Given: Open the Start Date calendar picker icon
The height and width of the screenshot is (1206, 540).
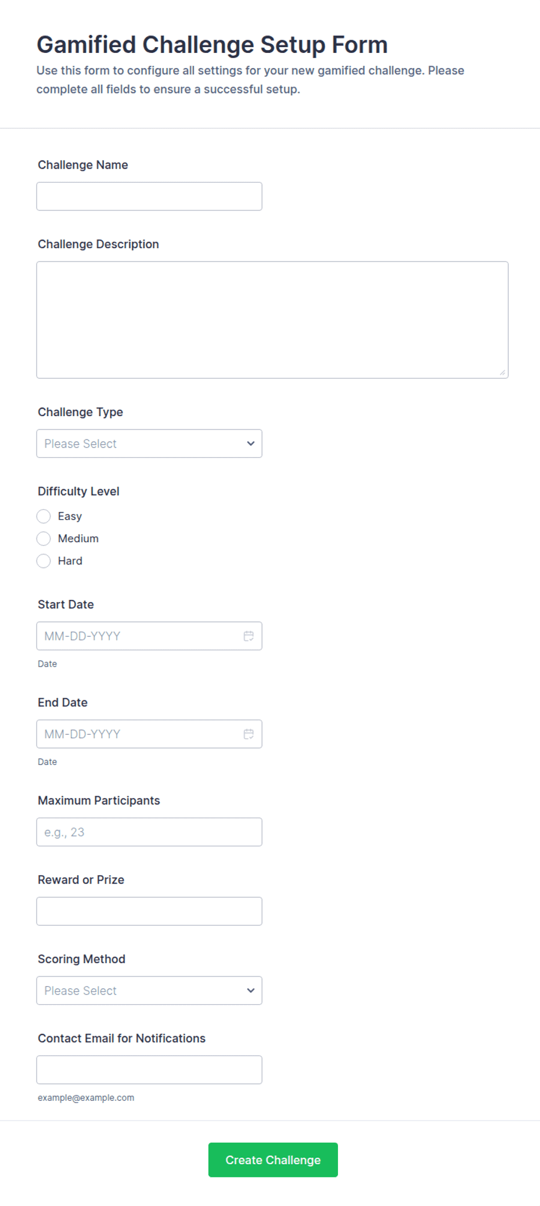Looking at the screenshot, I should pyautogui.click(x=249, y=636).
